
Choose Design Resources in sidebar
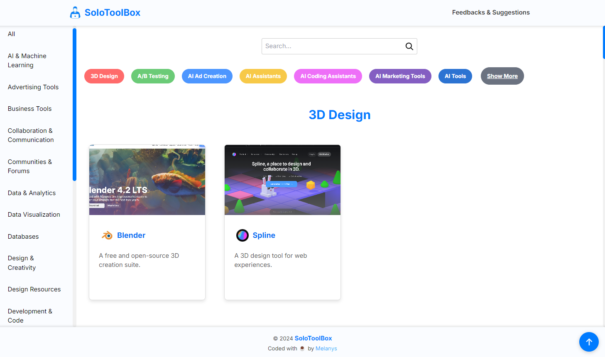34,289
